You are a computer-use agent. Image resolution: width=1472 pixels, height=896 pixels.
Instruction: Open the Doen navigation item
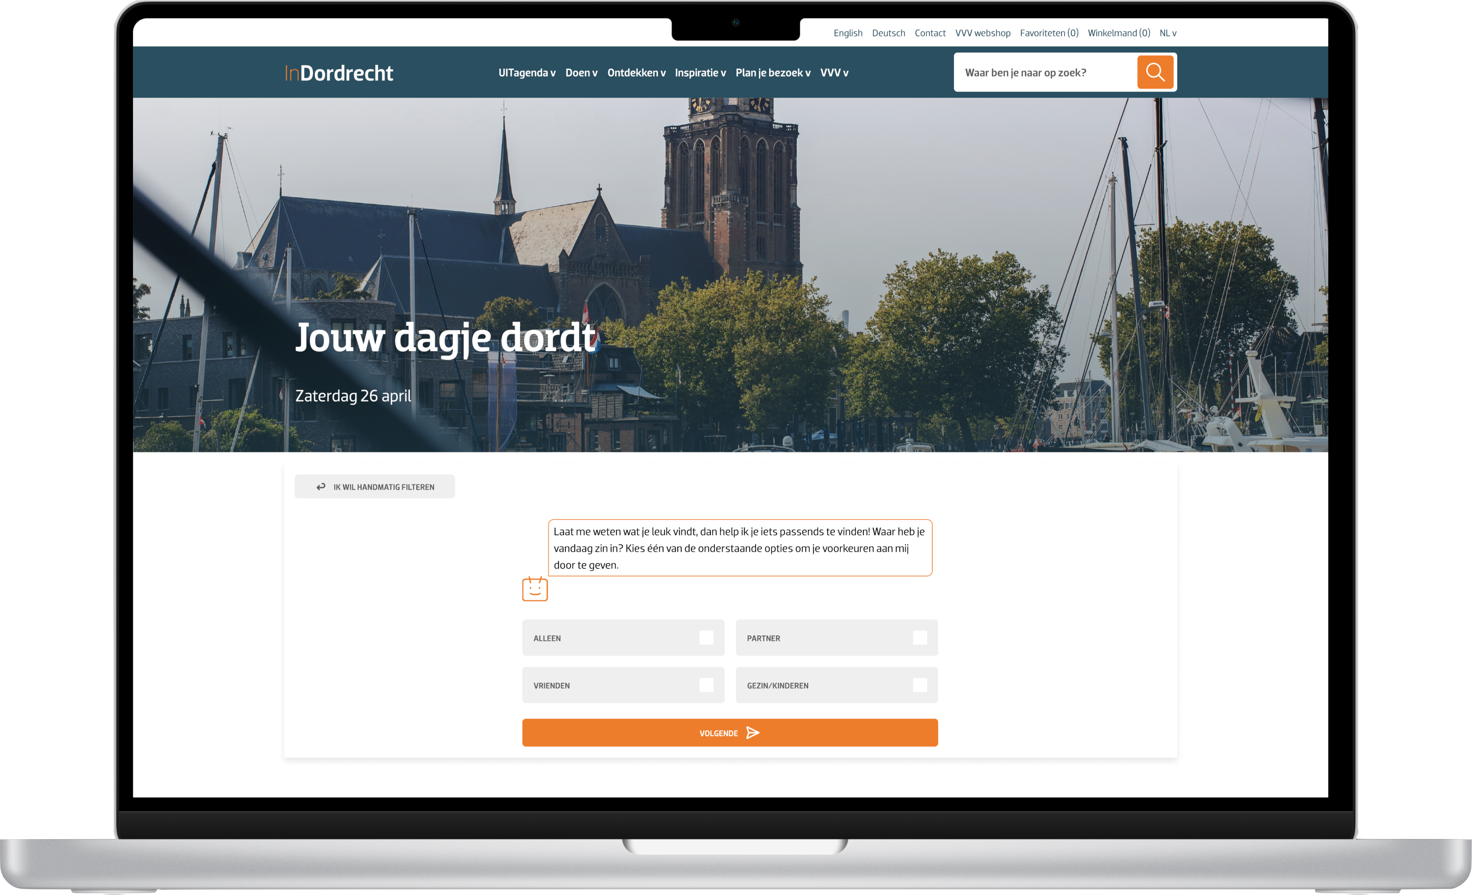click(580, 72)
